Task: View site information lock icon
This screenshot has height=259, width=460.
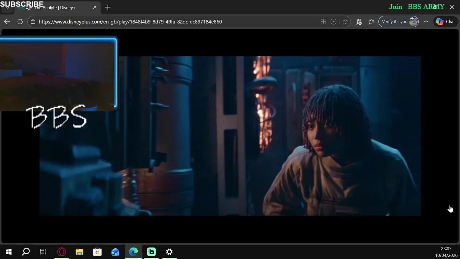Action: click(x=33, y=22)
